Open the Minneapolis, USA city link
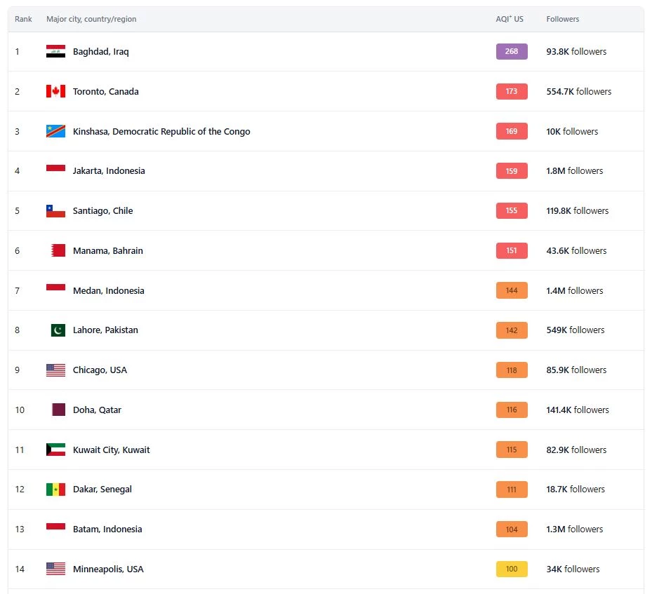The height and width of the screenshot is (594, 652). pos(108,569)
